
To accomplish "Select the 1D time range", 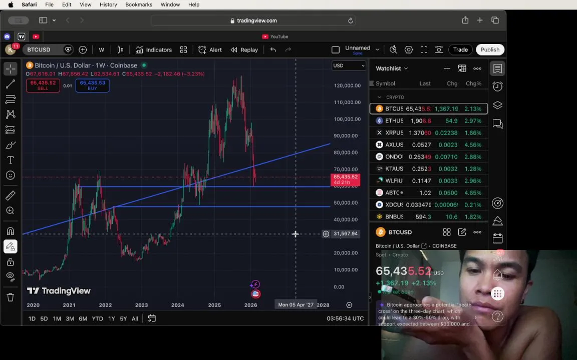I will click(x=32, y=318).
